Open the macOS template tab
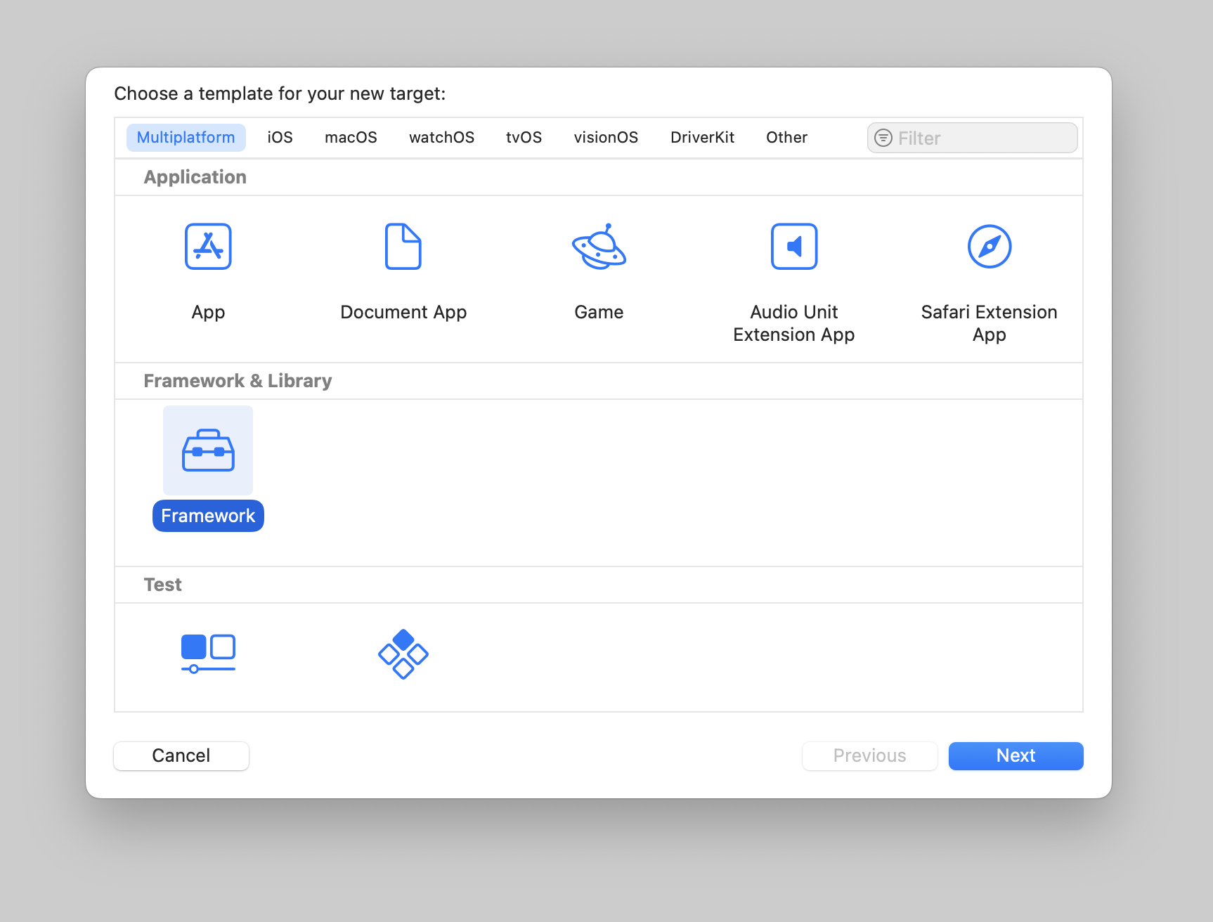 coord(351,137)
